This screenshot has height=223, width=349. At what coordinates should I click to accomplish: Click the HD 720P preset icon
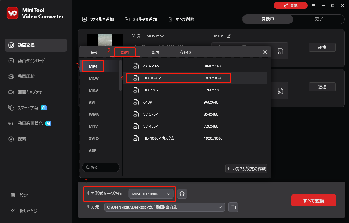(x=136, y=90)
